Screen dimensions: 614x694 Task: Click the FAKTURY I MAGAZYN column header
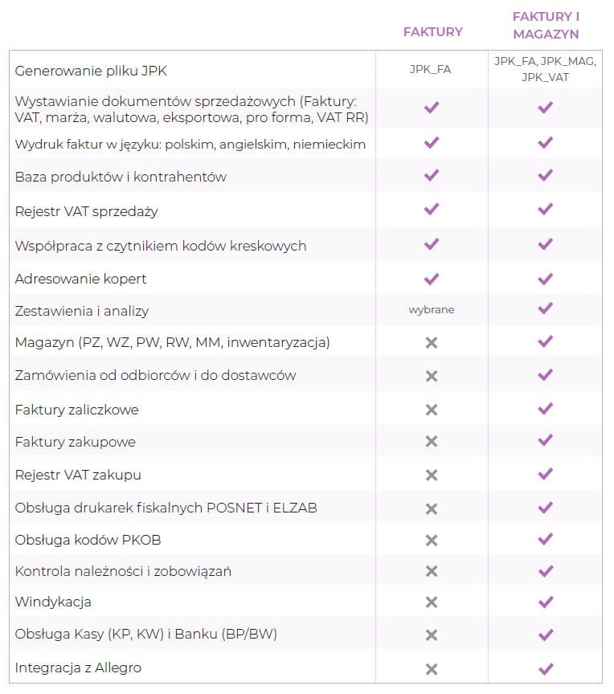pyautogui.click(x=546, y=25)
